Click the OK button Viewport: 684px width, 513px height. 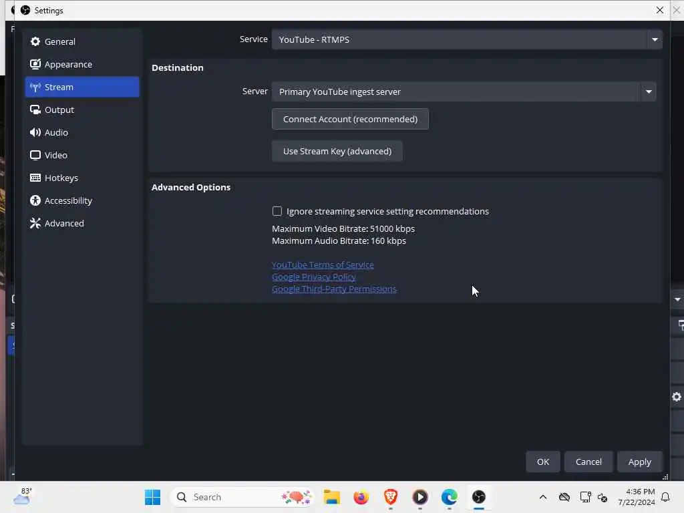point(542,462)
